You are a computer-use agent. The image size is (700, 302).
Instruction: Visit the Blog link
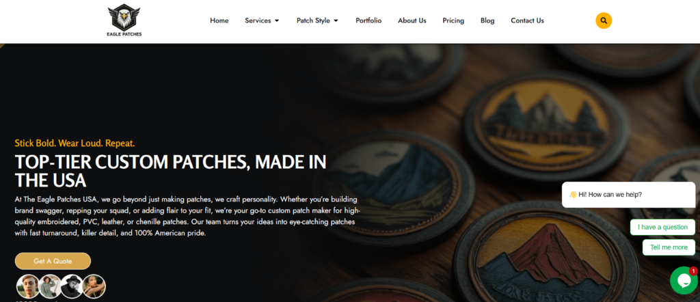[x=487, y=20]
